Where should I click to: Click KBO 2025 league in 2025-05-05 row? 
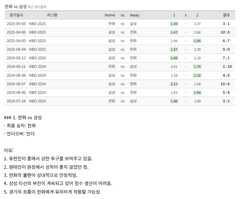[x=37, y=24]
